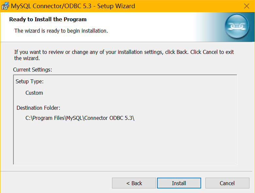The width and height of the screenshot is (255, 193).
Task: Click the word 'Cancel' in the instruction text
Action: [x=210, y=52]
